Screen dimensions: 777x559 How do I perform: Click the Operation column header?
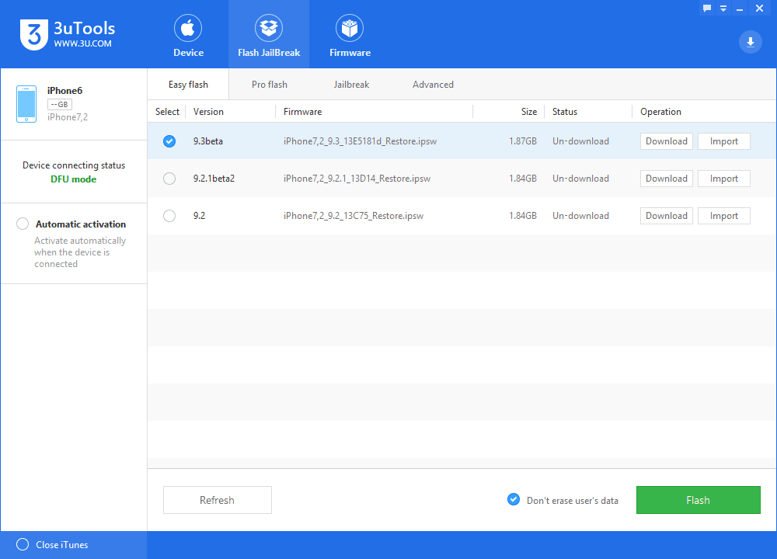click(x=660, y=112)
